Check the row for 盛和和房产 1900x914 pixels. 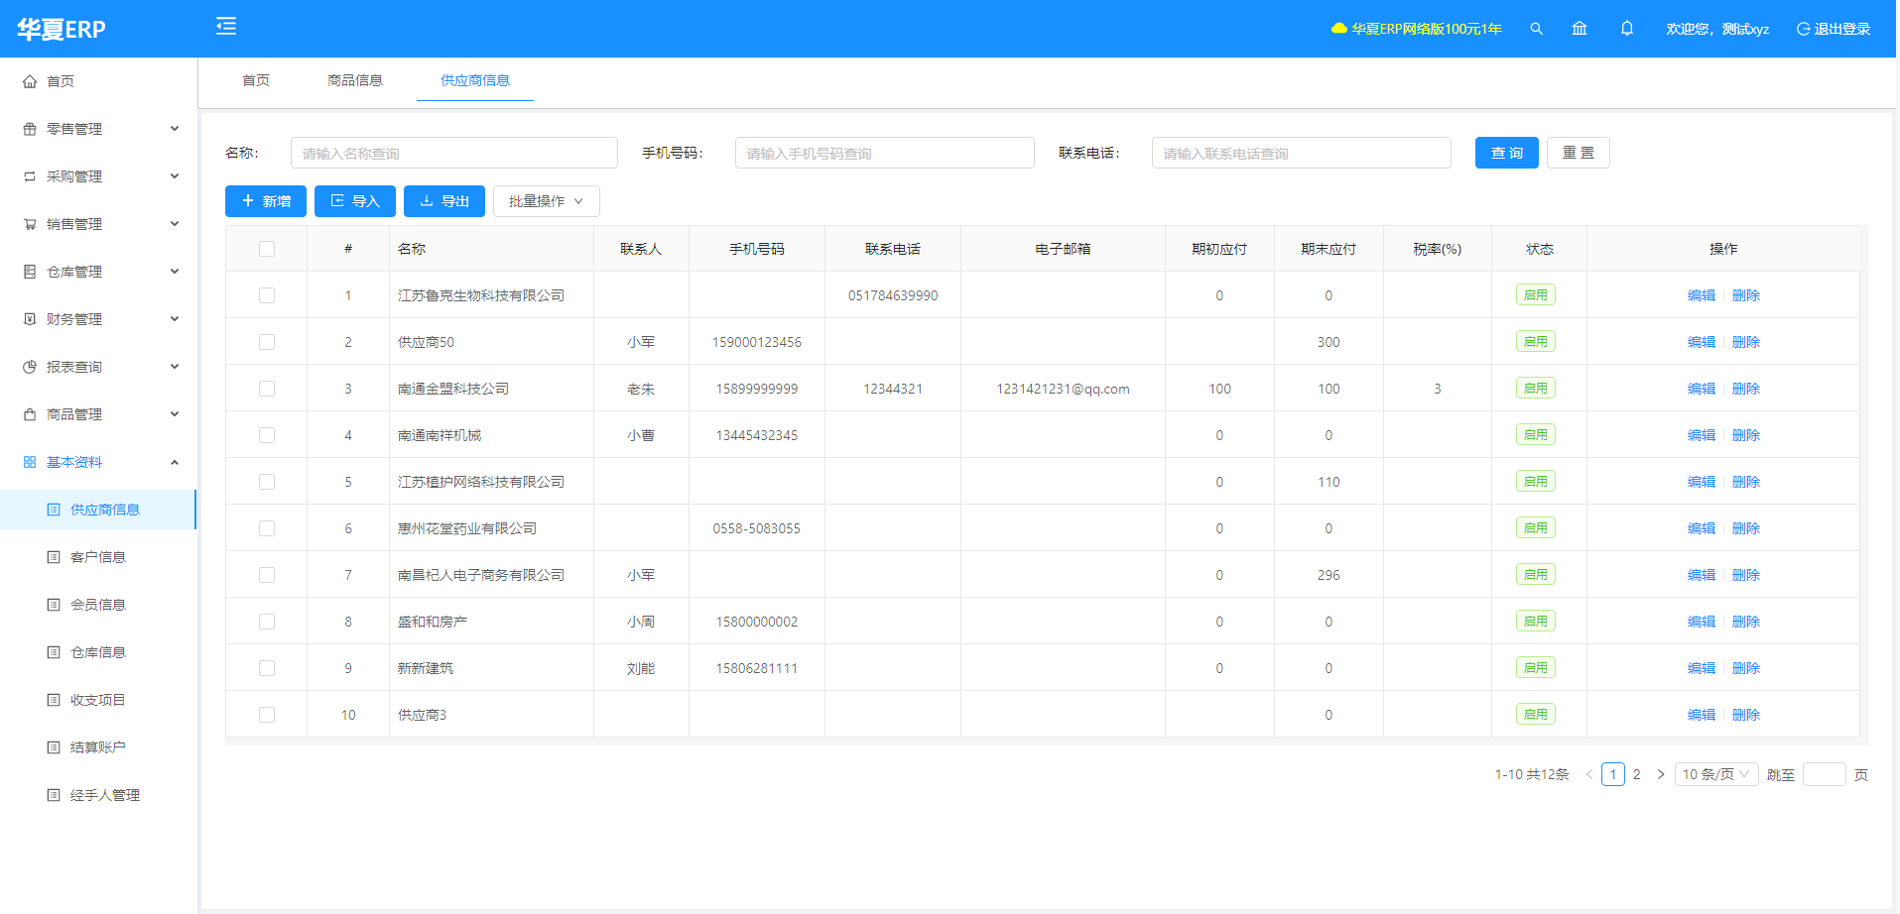[x=267, y=622]
